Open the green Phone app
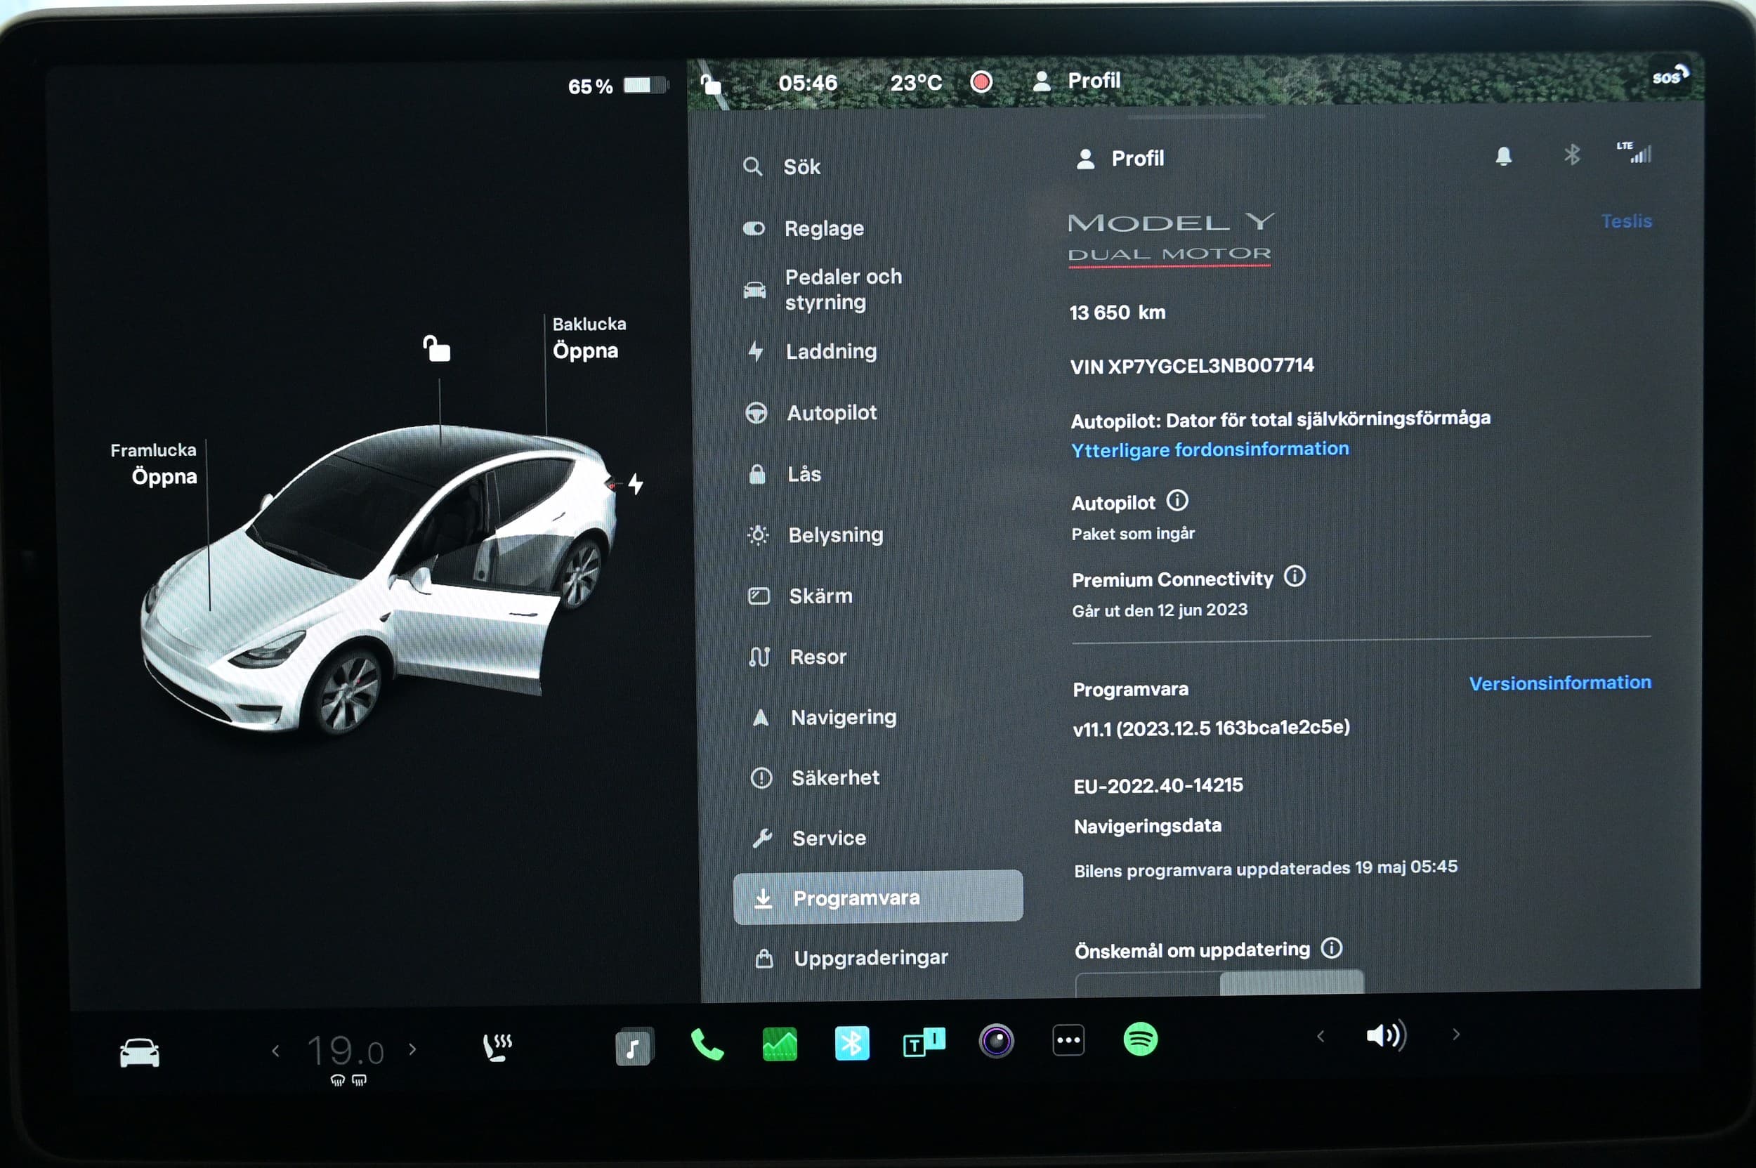 [707, 1044]
